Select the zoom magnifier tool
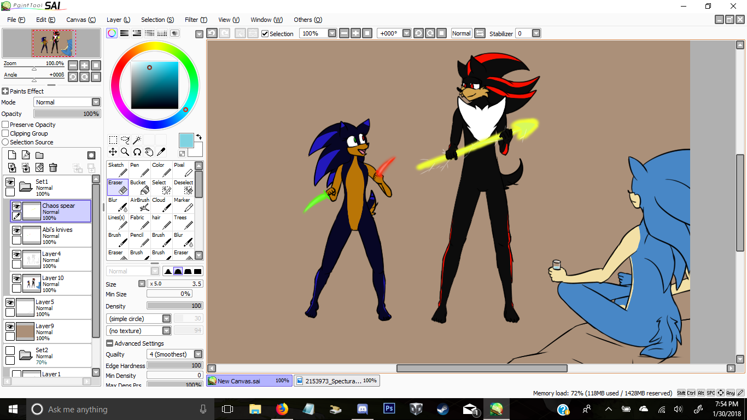The width and height of the screenshot is (747, 420). 125,152
